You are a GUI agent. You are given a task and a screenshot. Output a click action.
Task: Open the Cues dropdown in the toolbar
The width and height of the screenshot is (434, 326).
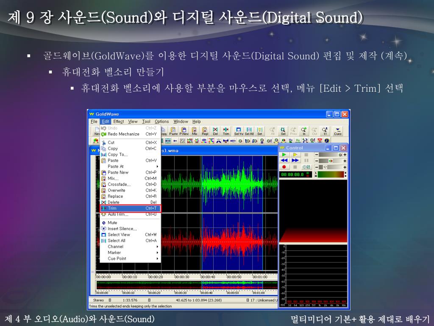tap(338, 131)
